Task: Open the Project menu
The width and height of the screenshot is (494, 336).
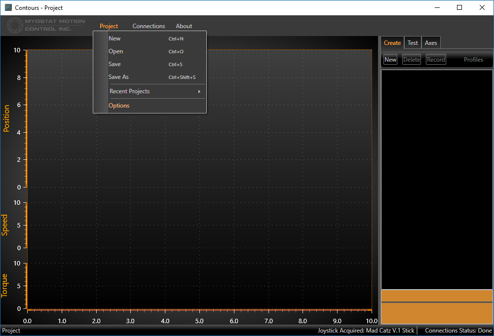Action: (x=109, y=26)
